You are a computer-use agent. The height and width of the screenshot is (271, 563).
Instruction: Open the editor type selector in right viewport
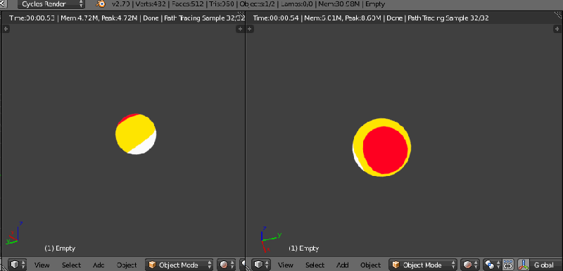click(260, 265)
